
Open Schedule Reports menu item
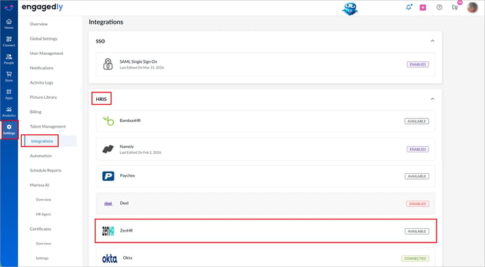(46, 170)
